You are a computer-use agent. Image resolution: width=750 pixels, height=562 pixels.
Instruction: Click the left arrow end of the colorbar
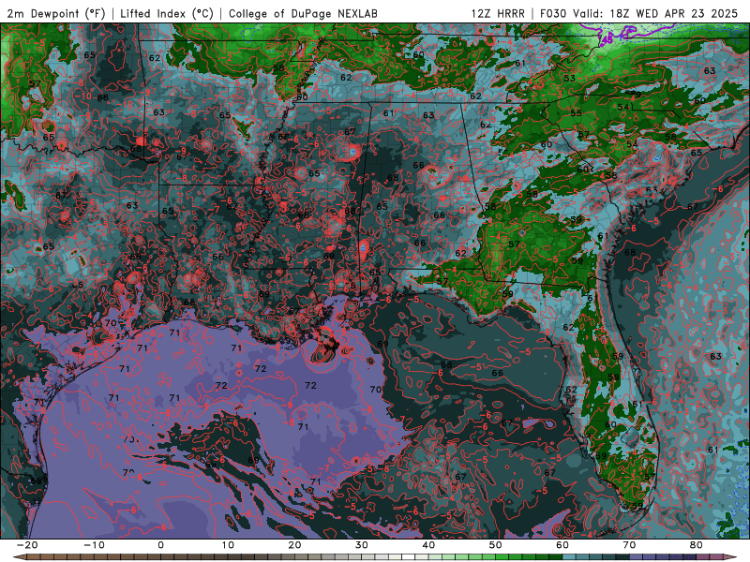tap(19, 557)
